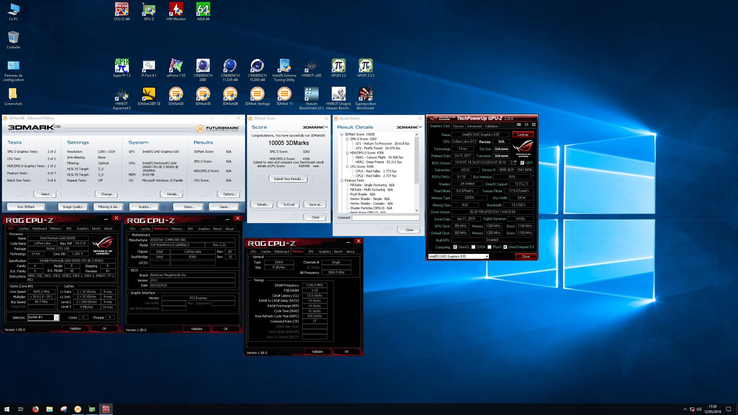Open the GPU-Z hamburger menu icon

point(534,124)
